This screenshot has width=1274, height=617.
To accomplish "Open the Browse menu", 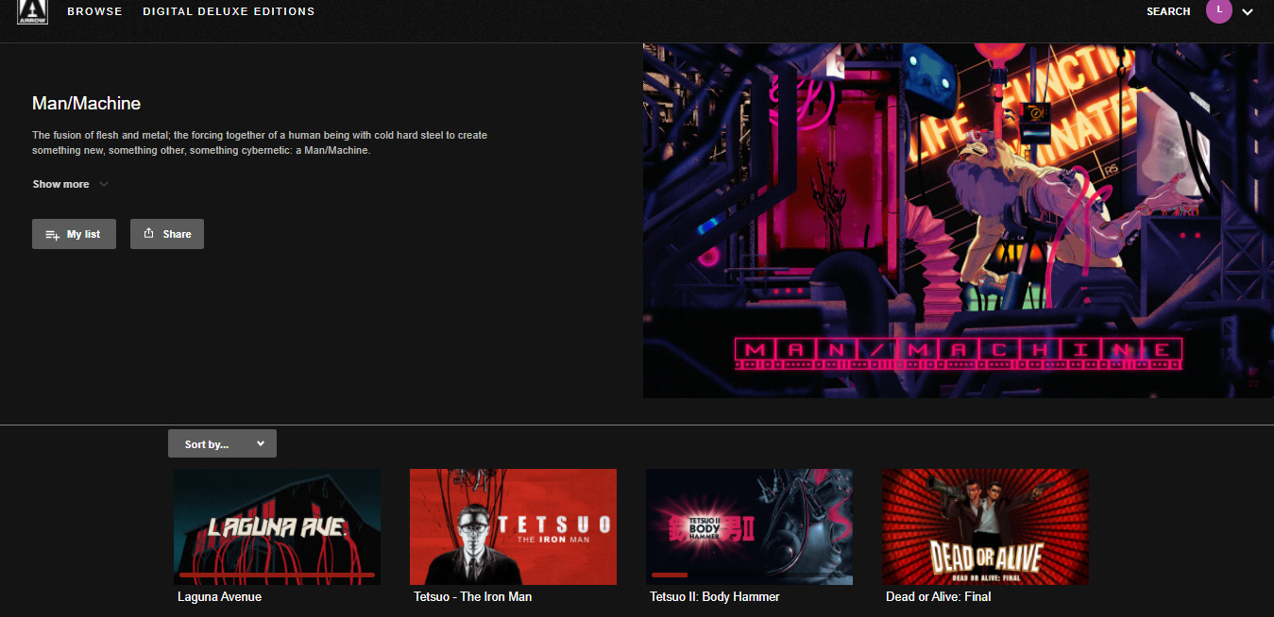I will (94, 11).
